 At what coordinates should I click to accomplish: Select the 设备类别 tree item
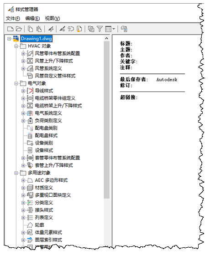[x=44, y=143]
